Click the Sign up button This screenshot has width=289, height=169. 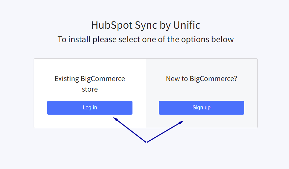click(x=201, y=108)
